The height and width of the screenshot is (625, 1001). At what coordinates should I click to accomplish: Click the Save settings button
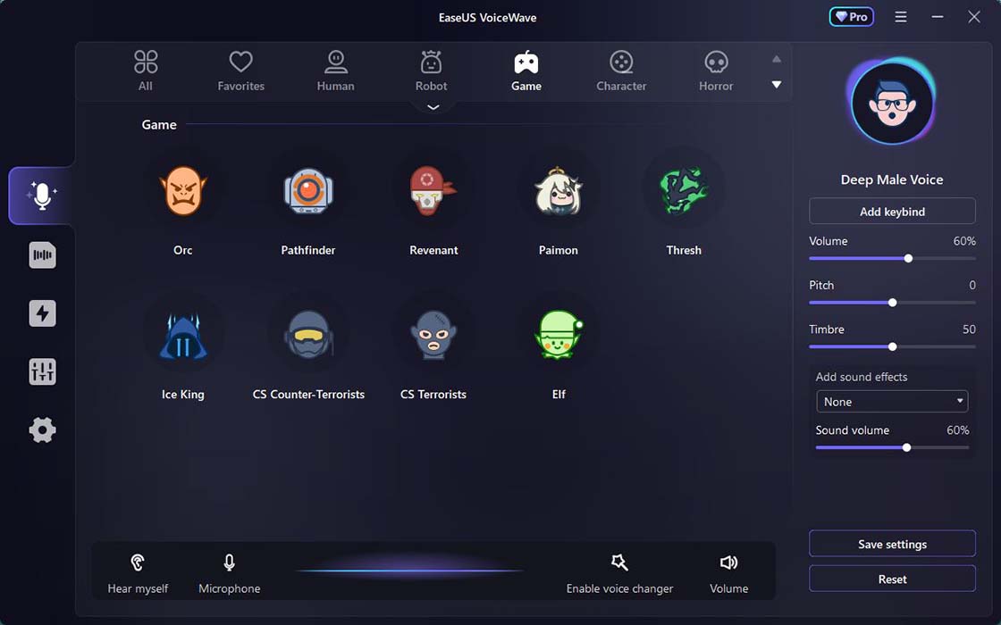click(x=891, y=543)
